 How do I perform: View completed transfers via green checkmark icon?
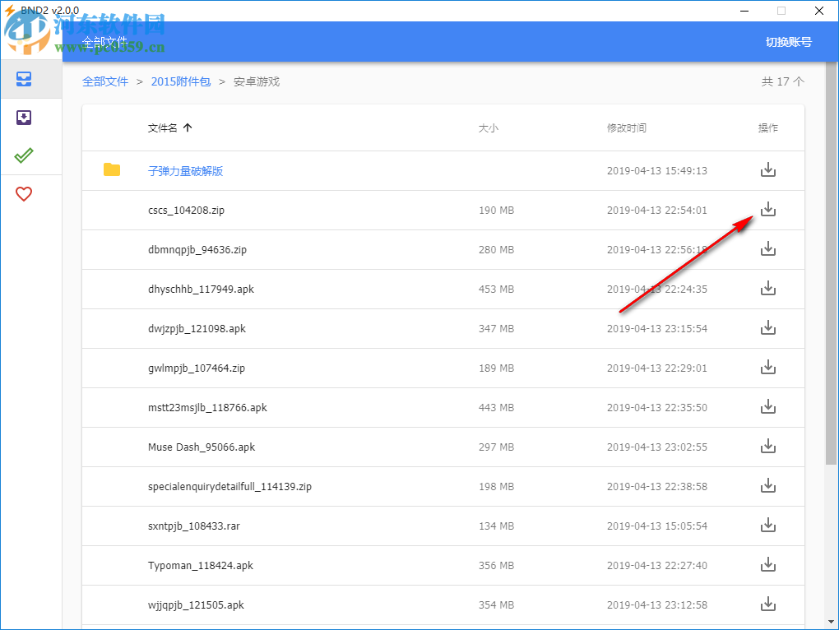pos(24,155)
